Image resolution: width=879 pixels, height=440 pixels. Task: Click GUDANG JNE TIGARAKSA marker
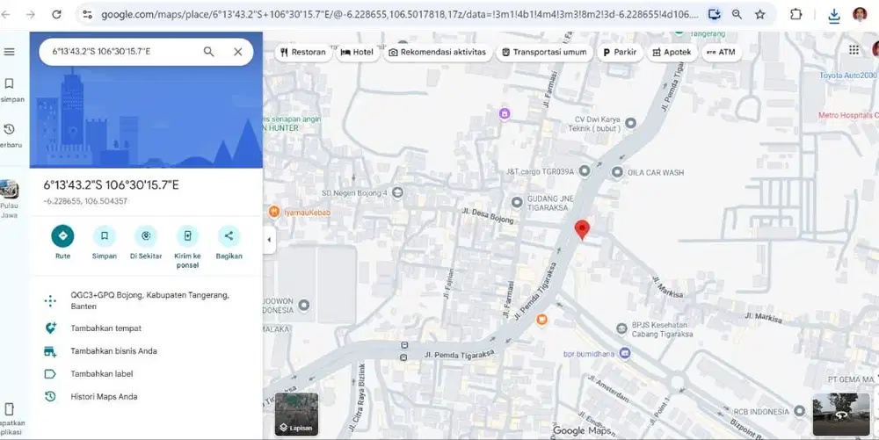(x=517, y=202)
